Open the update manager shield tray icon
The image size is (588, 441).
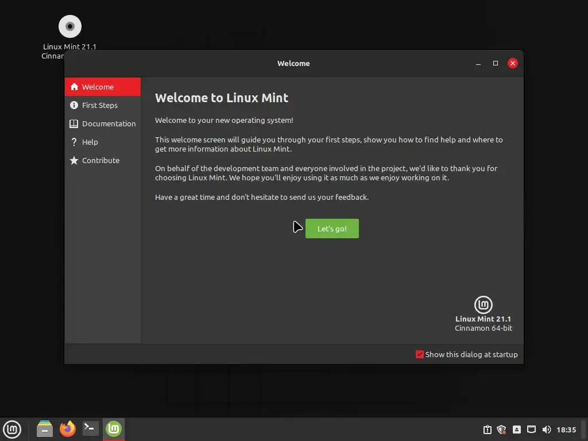tap(501, 430)
